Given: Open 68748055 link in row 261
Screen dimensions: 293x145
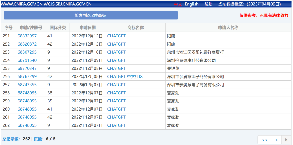Looking at the screenshot, I should (27, 117).
